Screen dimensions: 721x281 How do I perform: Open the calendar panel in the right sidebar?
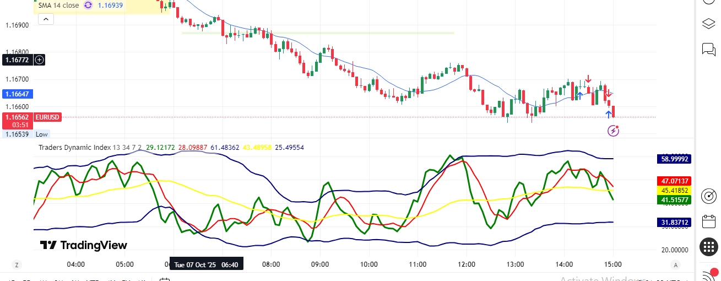pos(708,221)
